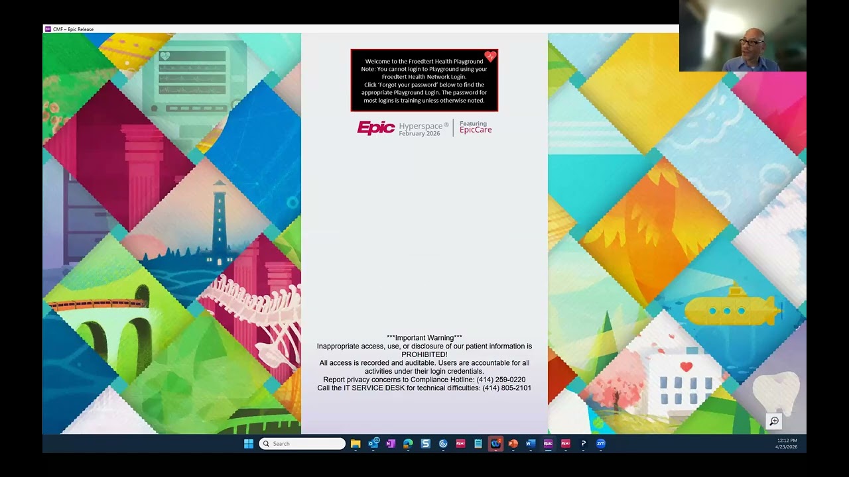Click the magnifier zoom-in icon over the artwork
The image size is (849, 477).
[x=774, y=421]
